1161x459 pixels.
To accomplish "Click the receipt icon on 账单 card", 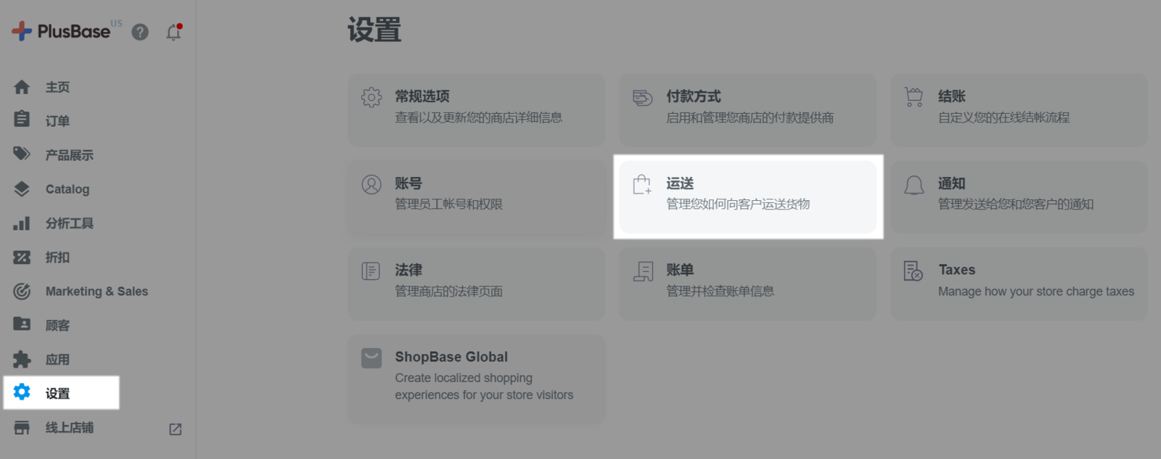I will tap(644, 271).
